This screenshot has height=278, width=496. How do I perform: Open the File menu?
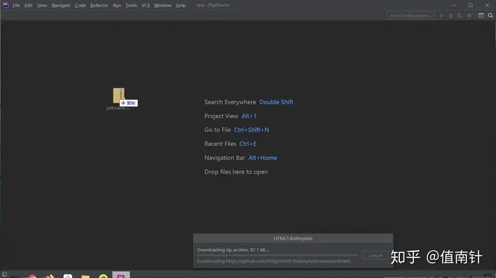click(x=16, y=6)
